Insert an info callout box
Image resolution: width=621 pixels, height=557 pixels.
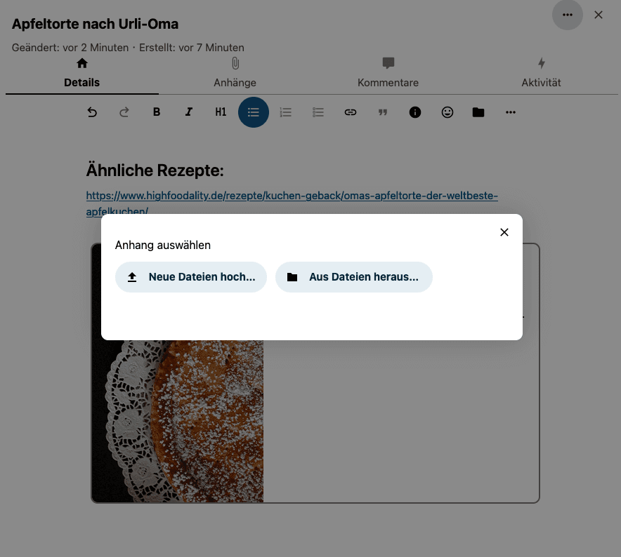point(415,112)
